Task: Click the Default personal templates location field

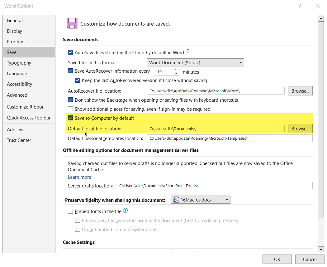Action: 230,138
